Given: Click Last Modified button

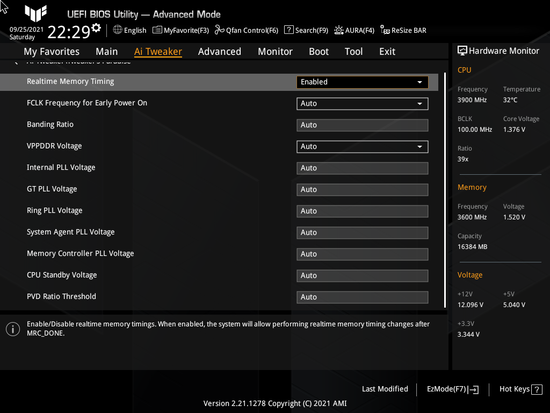Looking at the screenshot, I should click(x=385, y=389).
